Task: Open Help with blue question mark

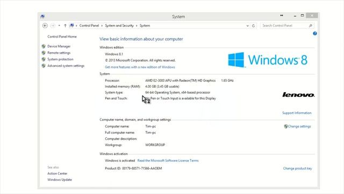Action: 315,33
